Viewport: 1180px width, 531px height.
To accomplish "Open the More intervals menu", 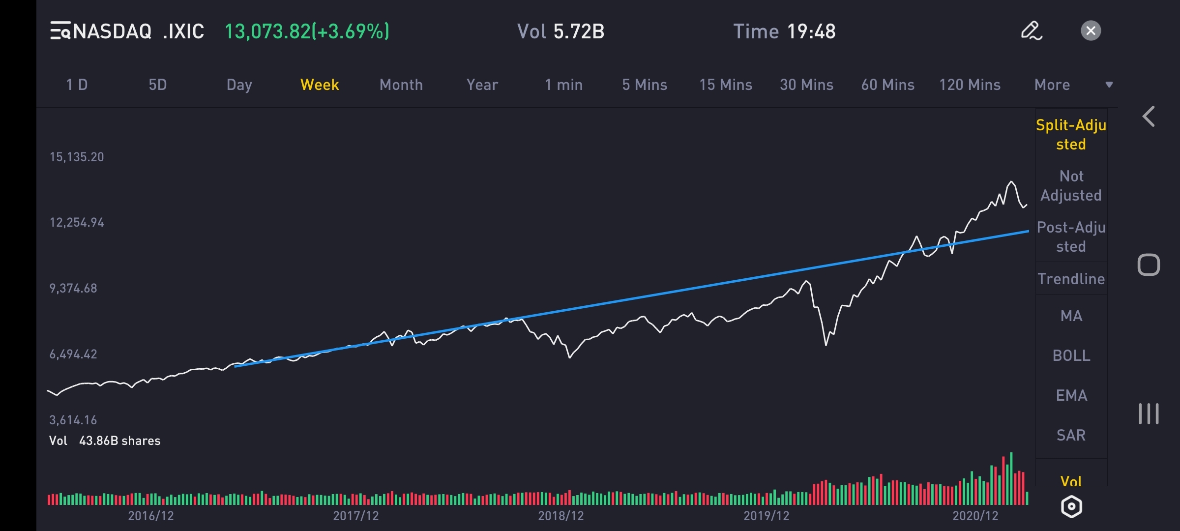I will coord(1052,85).
